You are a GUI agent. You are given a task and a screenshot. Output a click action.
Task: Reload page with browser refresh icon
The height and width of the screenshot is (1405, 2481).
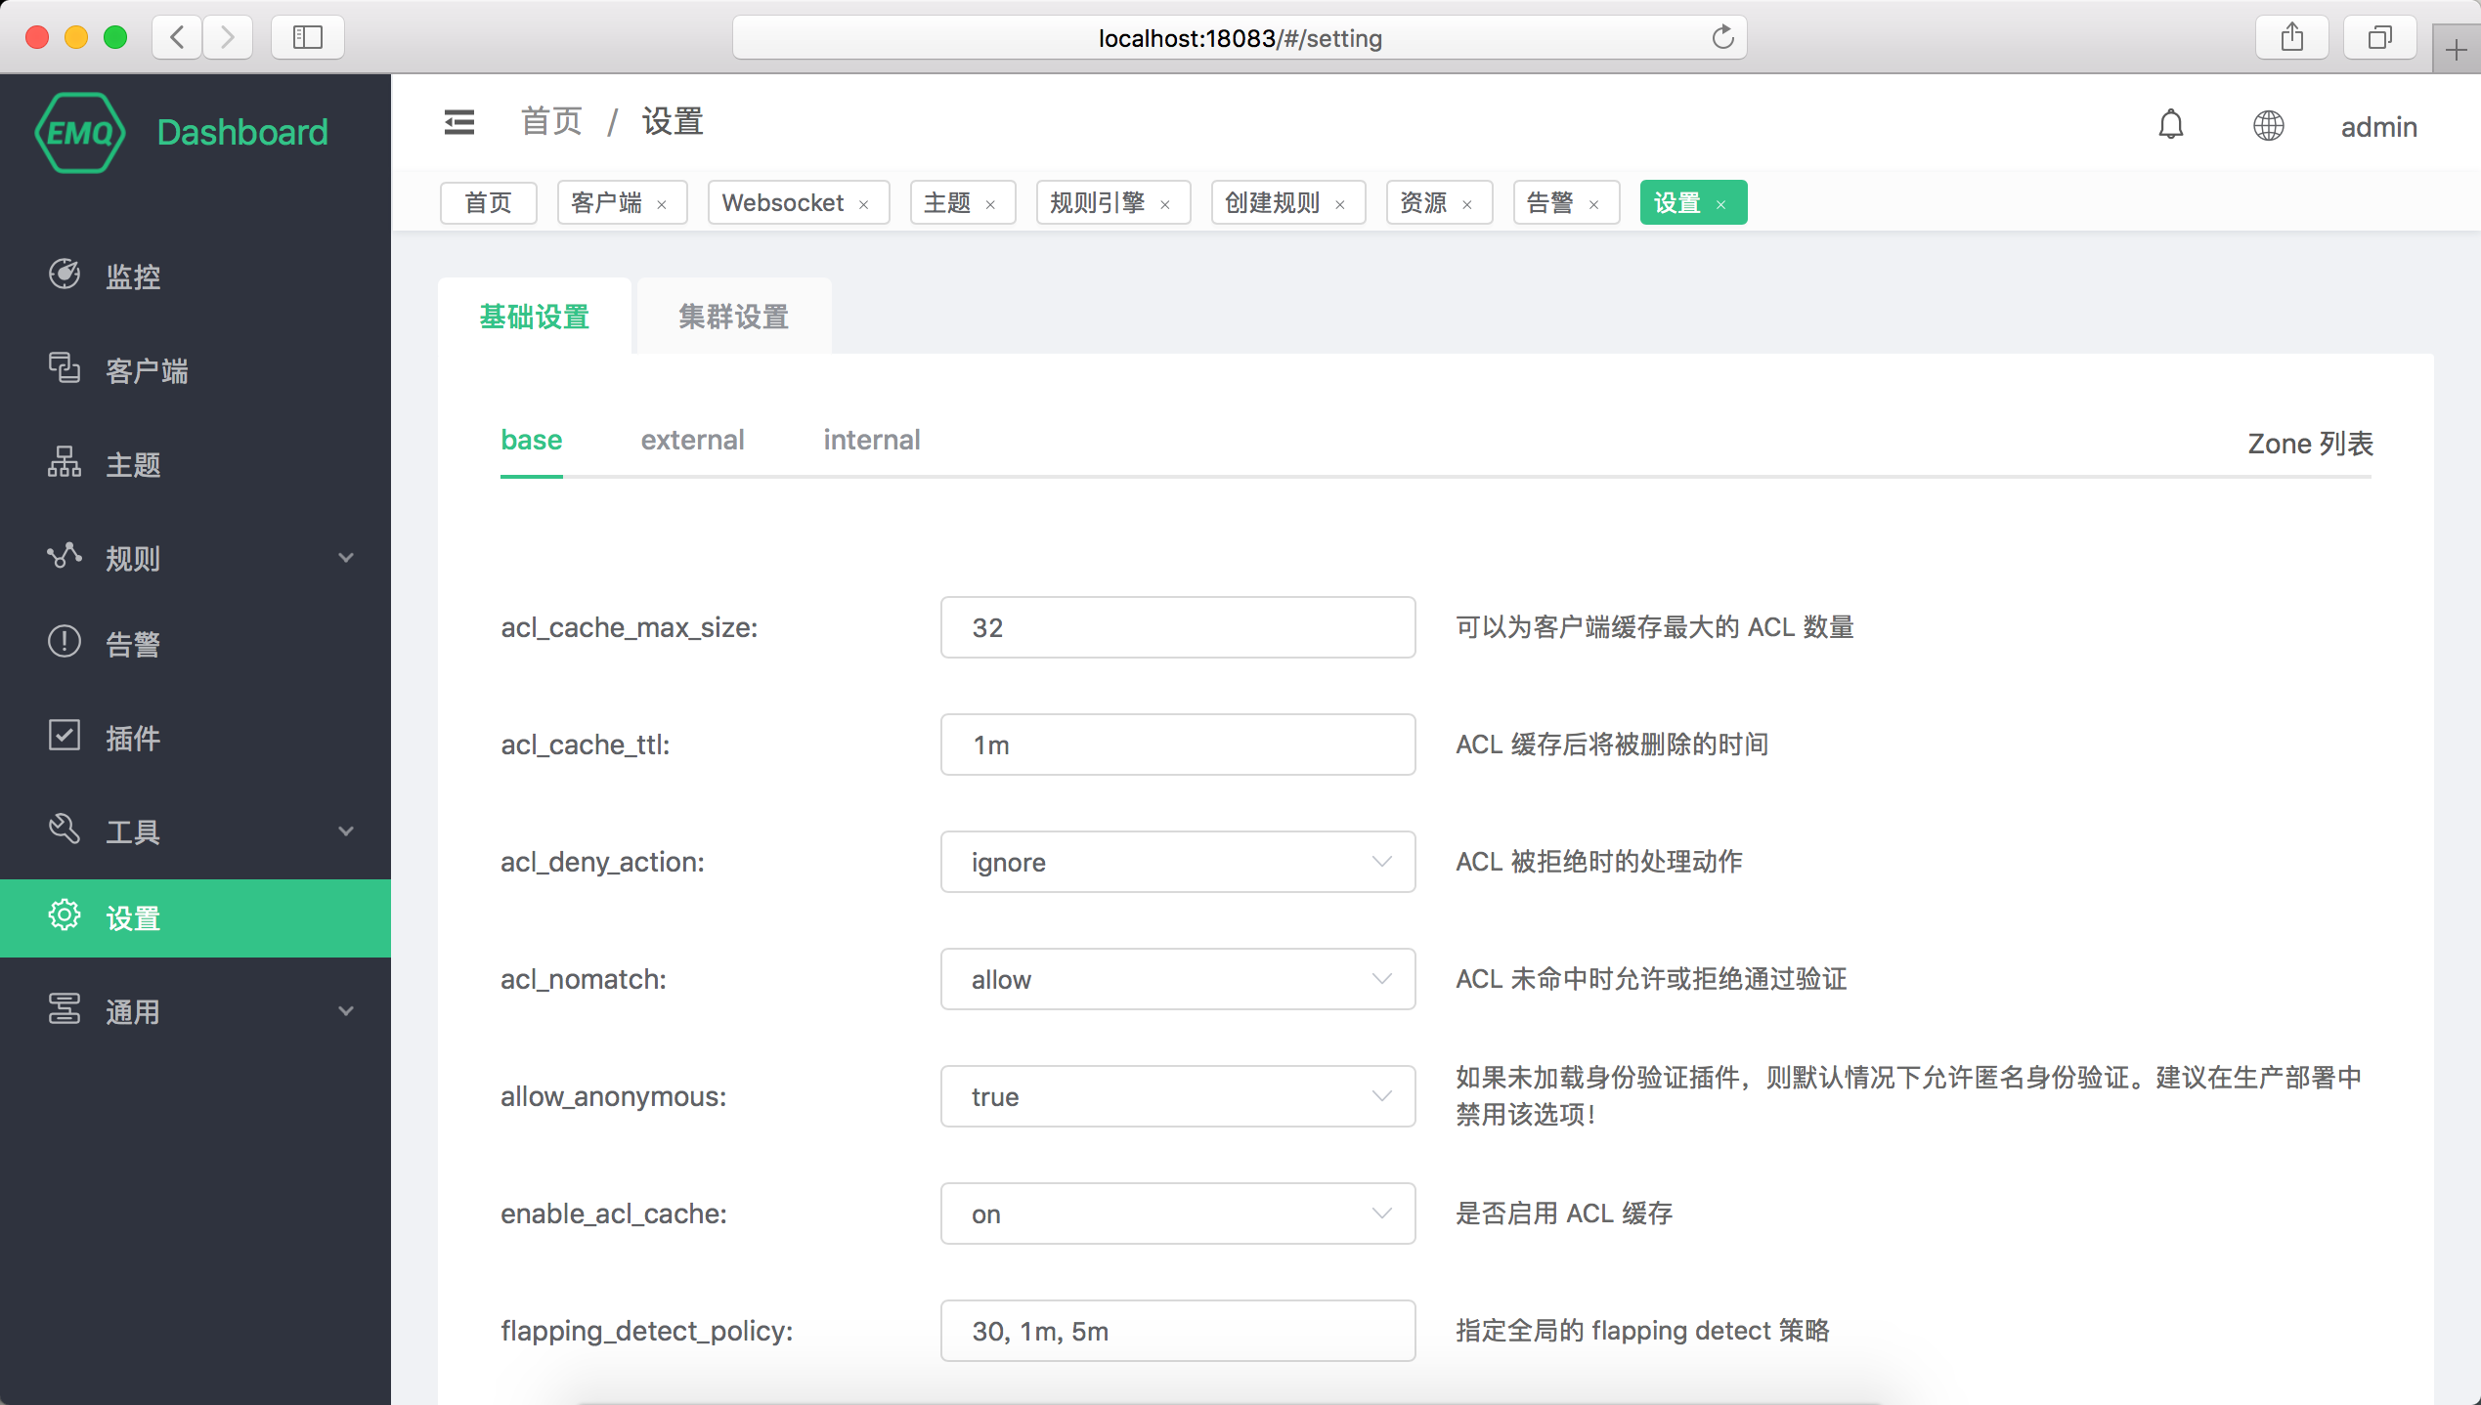[x=1722, y=38]
